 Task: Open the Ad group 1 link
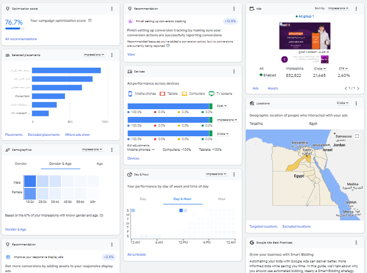click(306, 16)
